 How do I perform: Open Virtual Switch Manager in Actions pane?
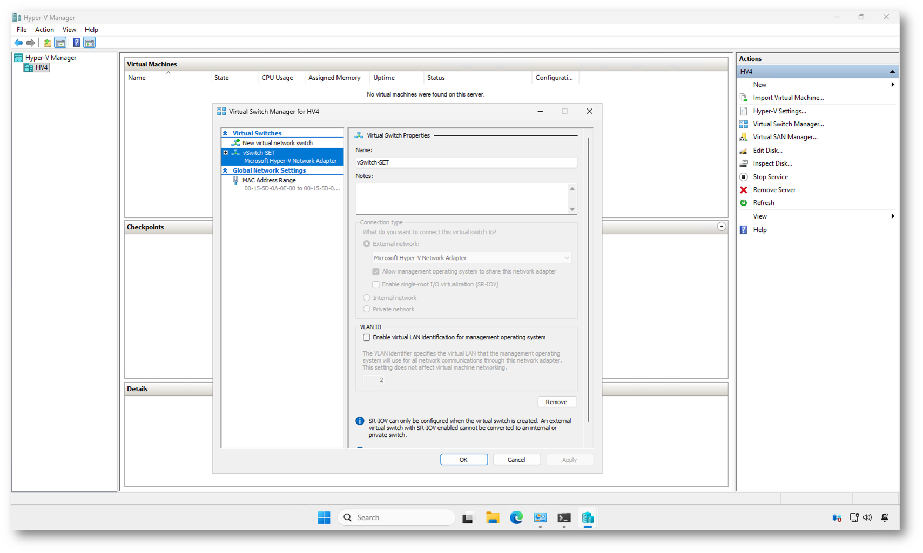[x=788, y=124]
